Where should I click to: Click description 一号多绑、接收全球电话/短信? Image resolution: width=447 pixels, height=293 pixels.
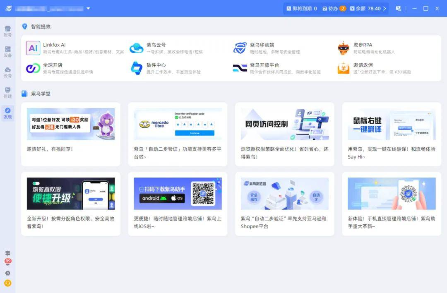click(175, 52)
